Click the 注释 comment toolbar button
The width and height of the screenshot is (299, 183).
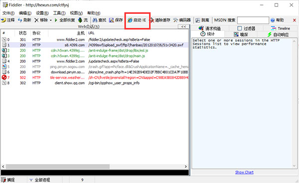tap(8, 20)
